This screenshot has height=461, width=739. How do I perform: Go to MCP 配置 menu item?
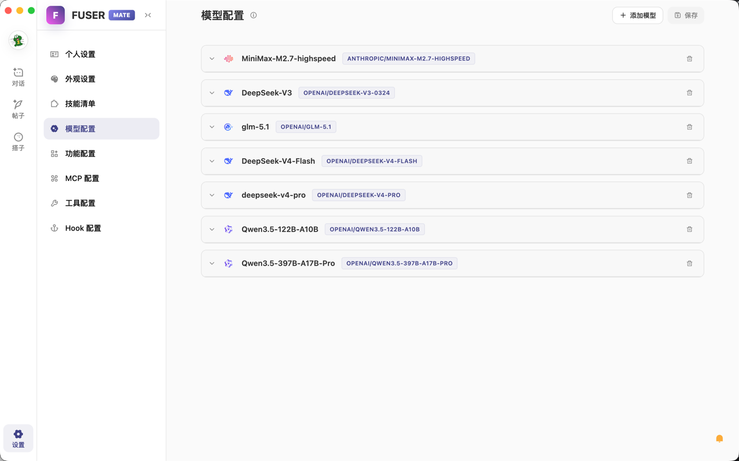point(102,179)
